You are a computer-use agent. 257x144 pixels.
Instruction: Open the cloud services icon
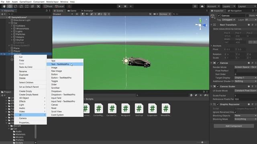point(202,6)
